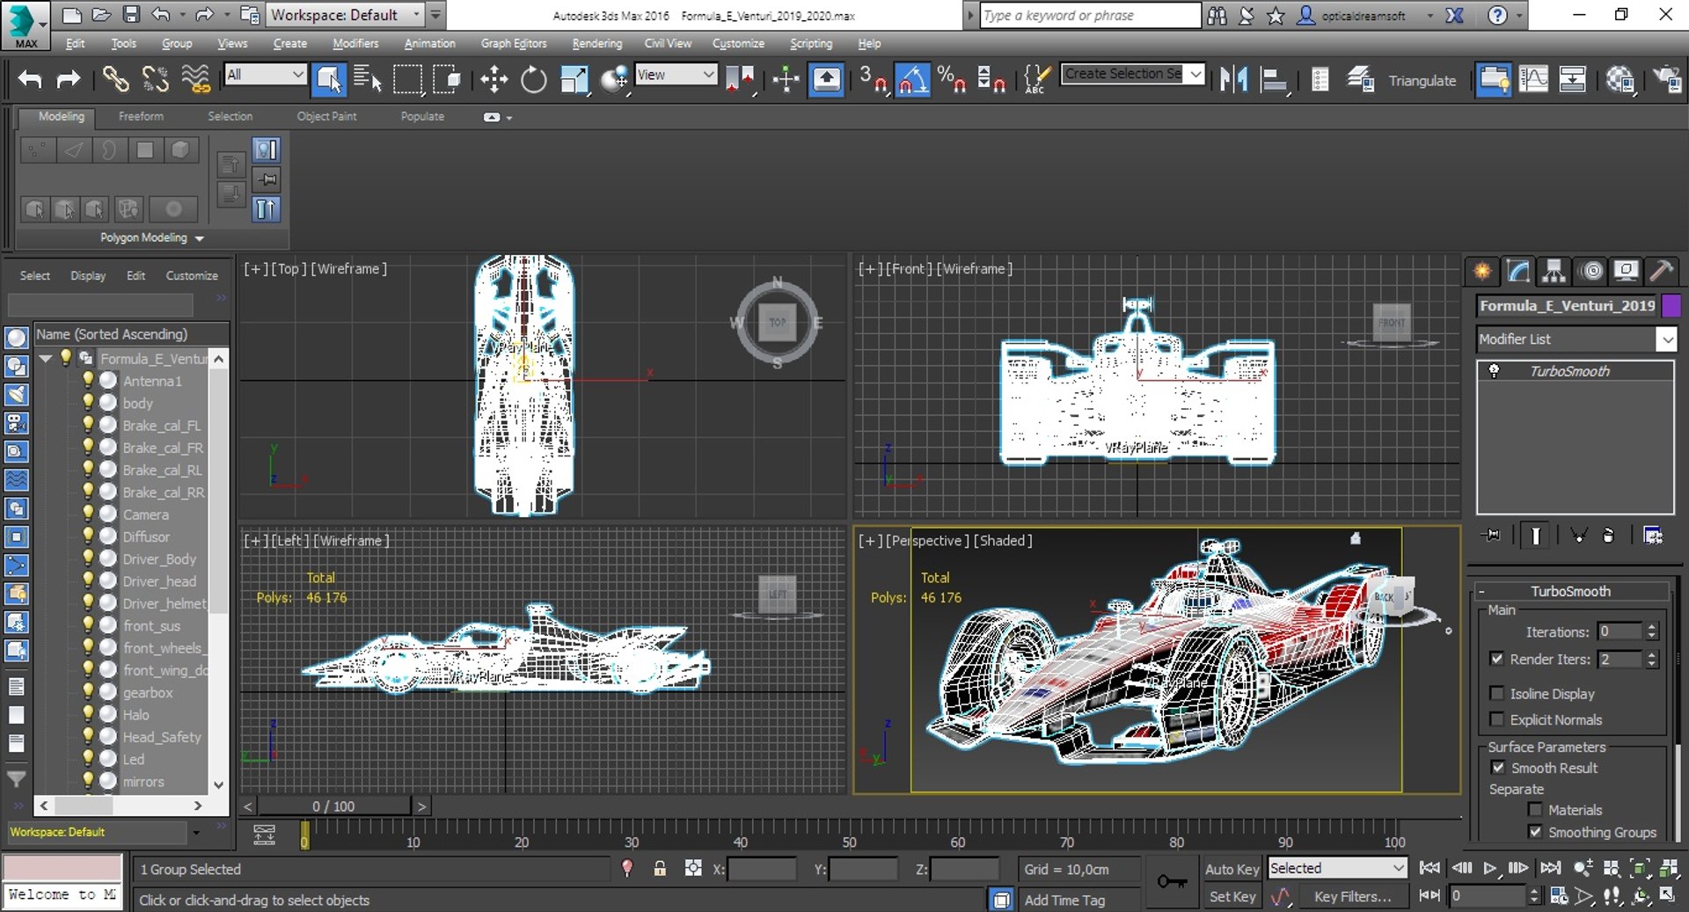Click Configure Modifier Sets icon
Image resolution: width=1689 pixels, height=912 pixels.
pyautogui.click(x=1653, y=535)
